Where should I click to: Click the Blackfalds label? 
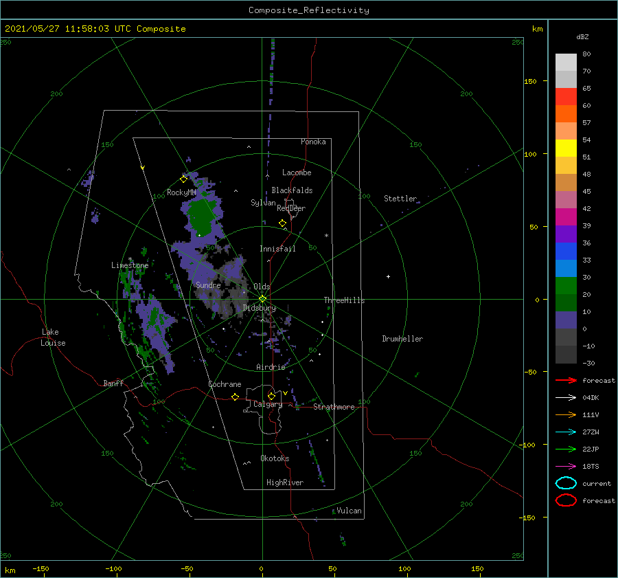pos(292,190)
